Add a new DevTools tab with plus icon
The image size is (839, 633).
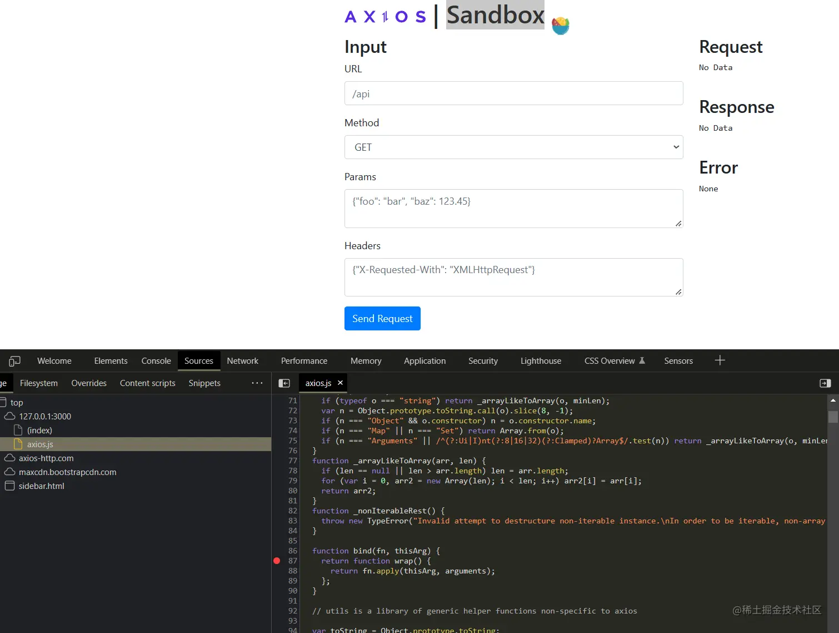pos(720,360)
